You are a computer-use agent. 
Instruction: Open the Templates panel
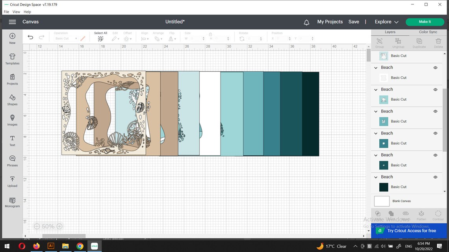click(12, 56)
